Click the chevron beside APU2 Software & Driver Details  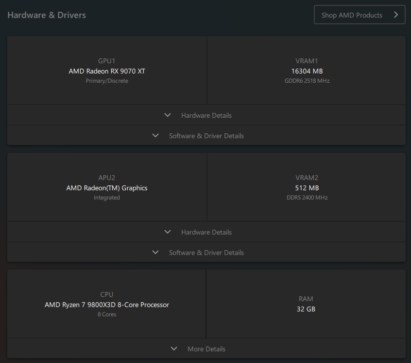[x=155, y=252]
